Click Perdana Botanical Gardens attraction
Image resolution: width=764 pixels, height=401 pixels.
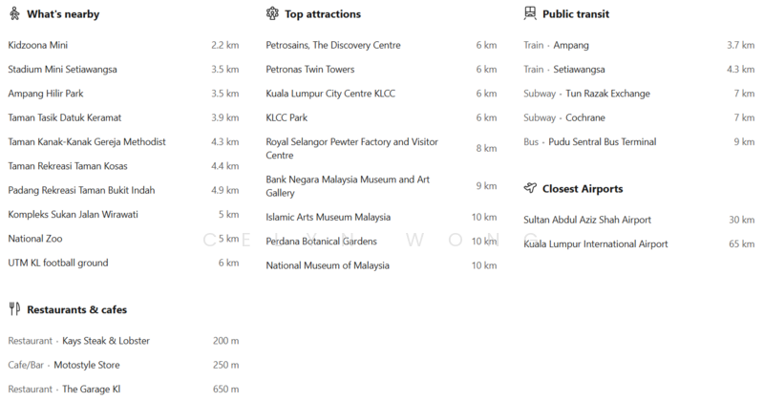pos(321,242)
